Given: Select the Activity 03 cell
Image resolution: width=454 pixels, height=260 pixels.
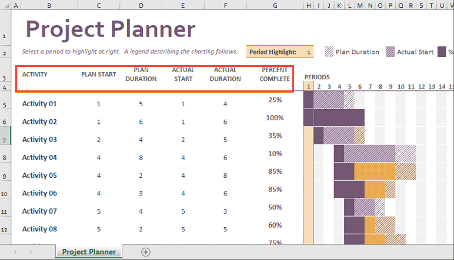Looking at the screenshot, I should click(39, 140).
